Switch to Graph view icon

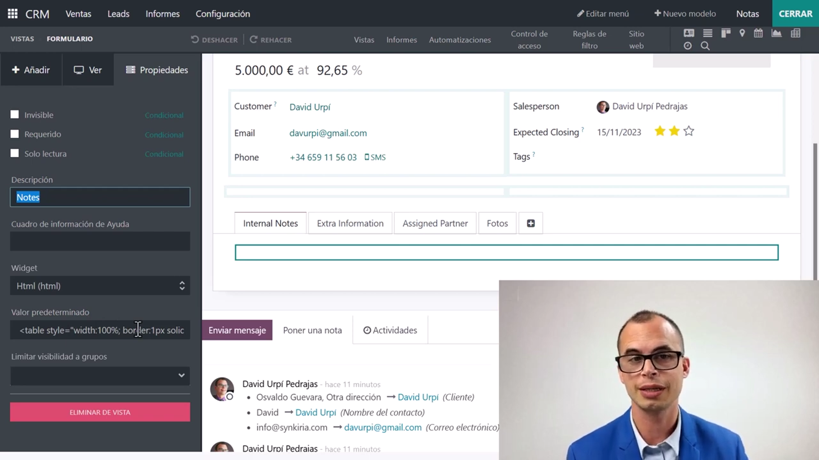click(x=776, y=33)
